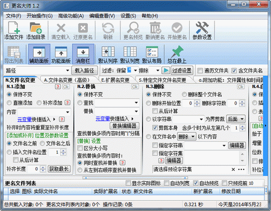Click help icon beside 补齐添加
Viewport: 271px width, 211px height.
[x=67, y=103]
